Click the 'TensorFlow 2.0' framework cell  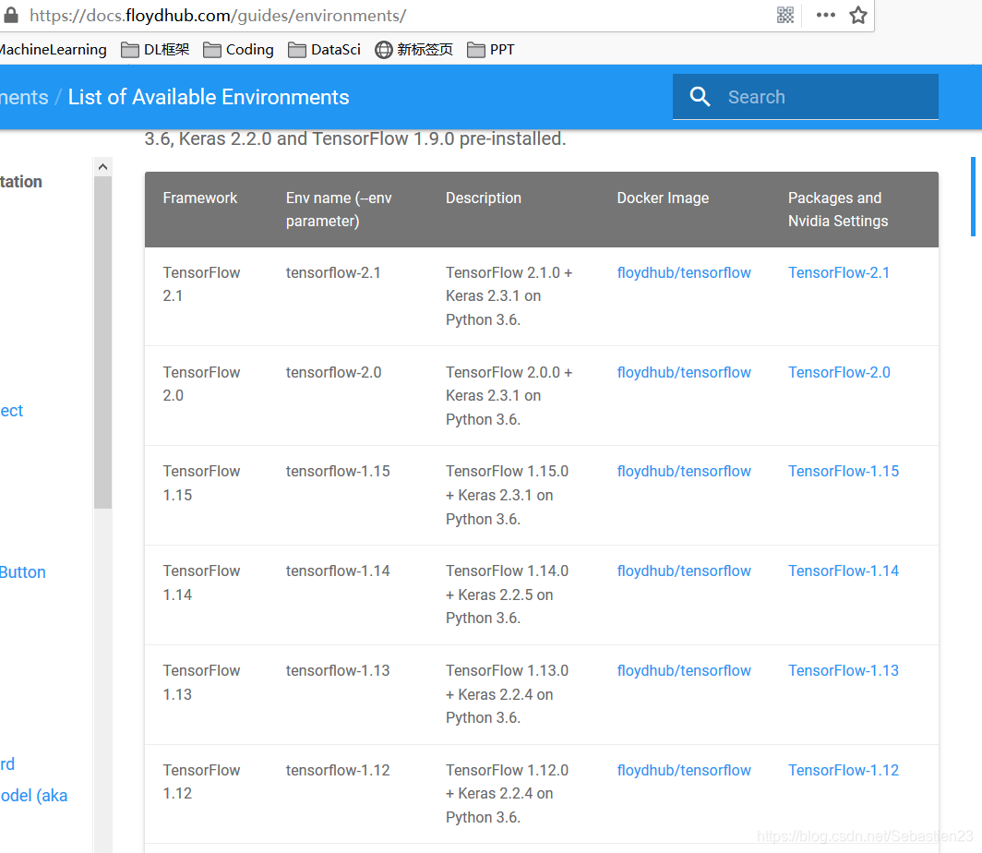[201, 384]
